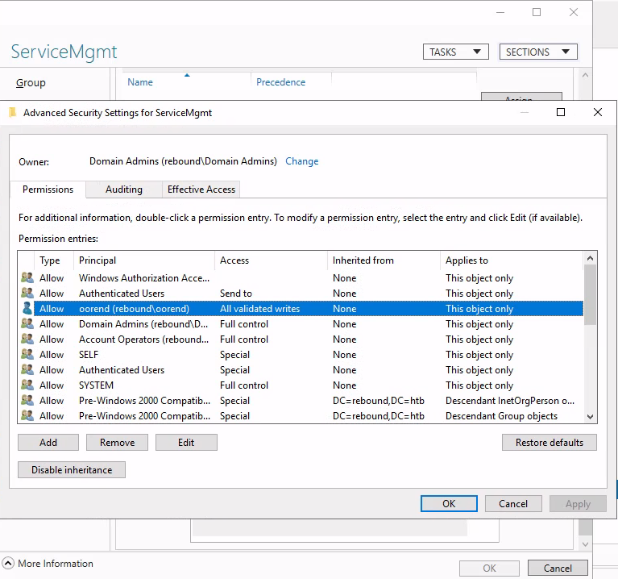
Task: Click Cancel in the ServiceMgmt window
Action: 558,568
